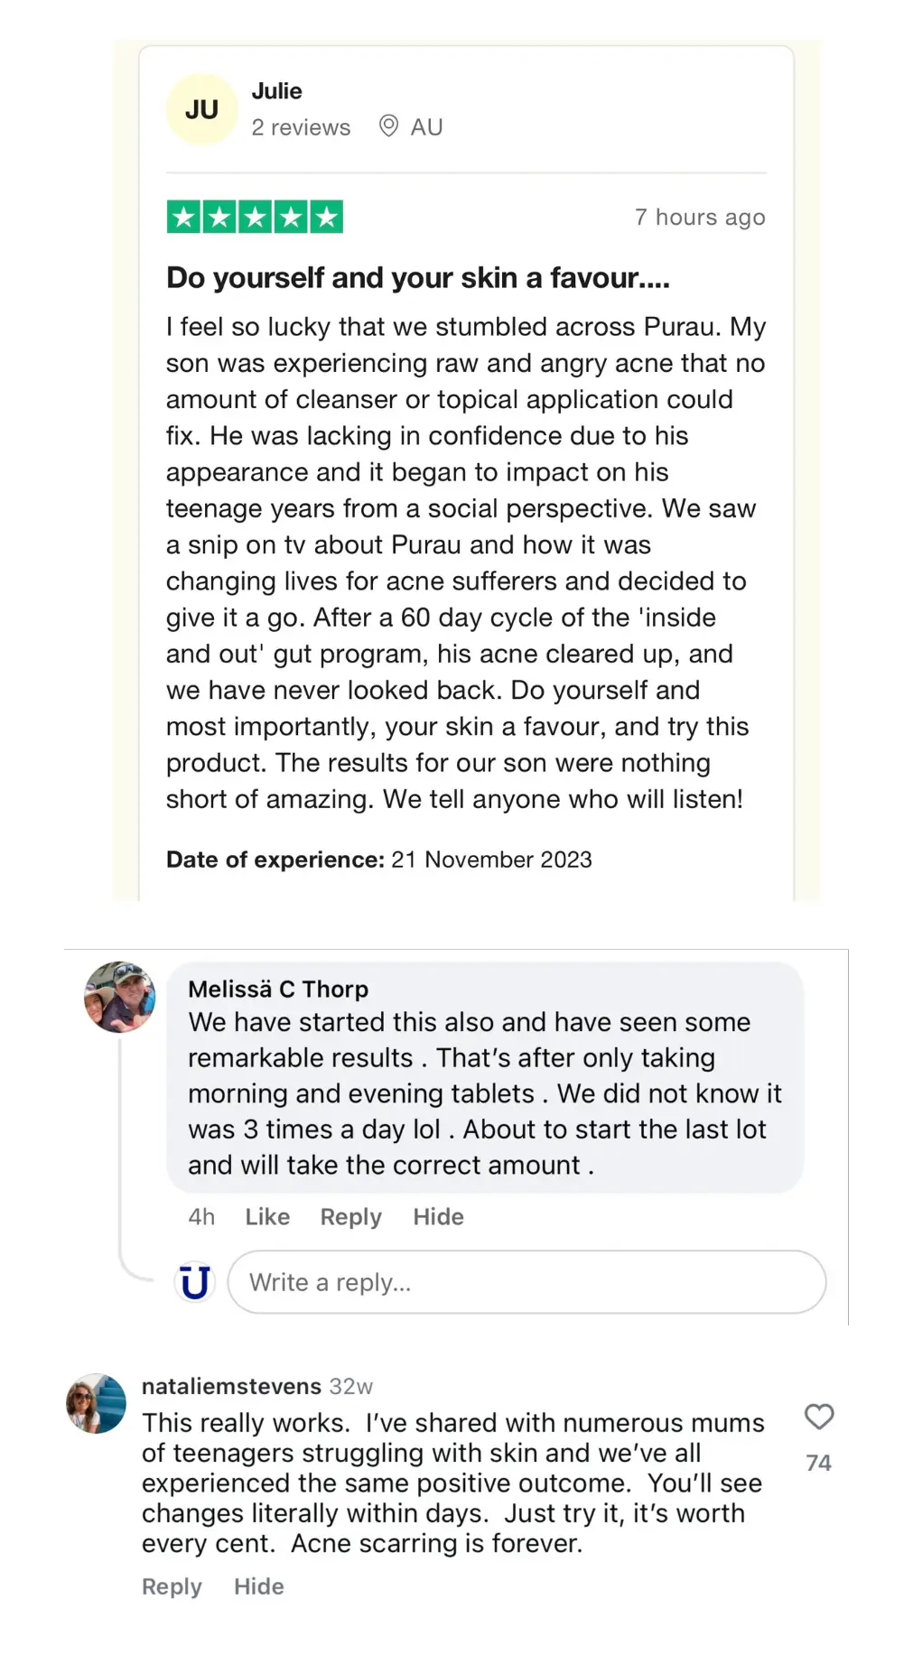Open Melissa C Thorp's profile picture

[x=119, y=997]
